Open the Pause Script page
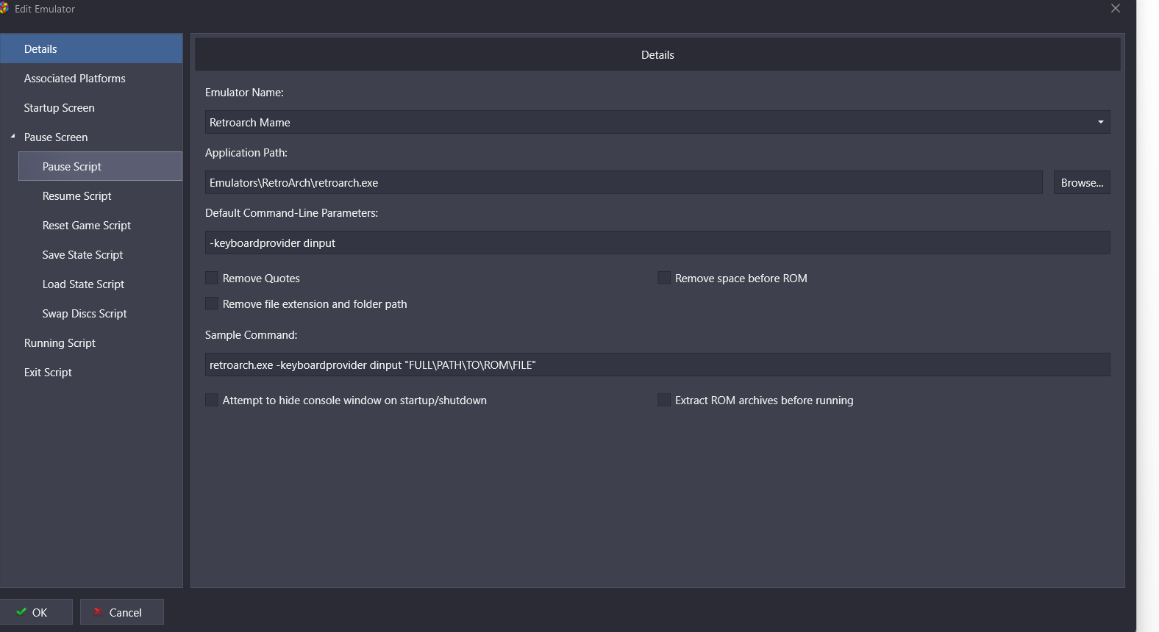The image size is (1159, 632). (100, 166)
